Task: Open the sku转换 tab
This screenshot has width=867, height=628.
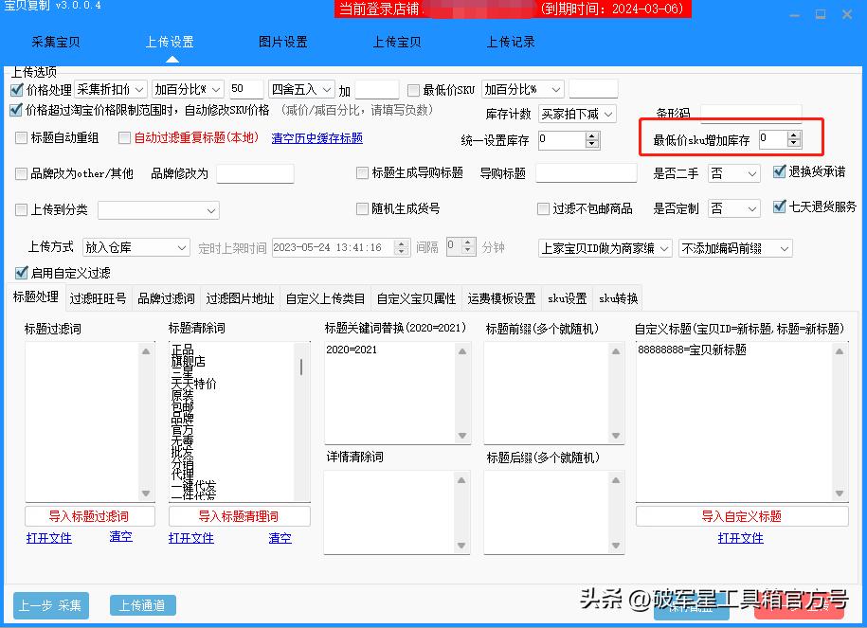Action: tap(617, 296)
